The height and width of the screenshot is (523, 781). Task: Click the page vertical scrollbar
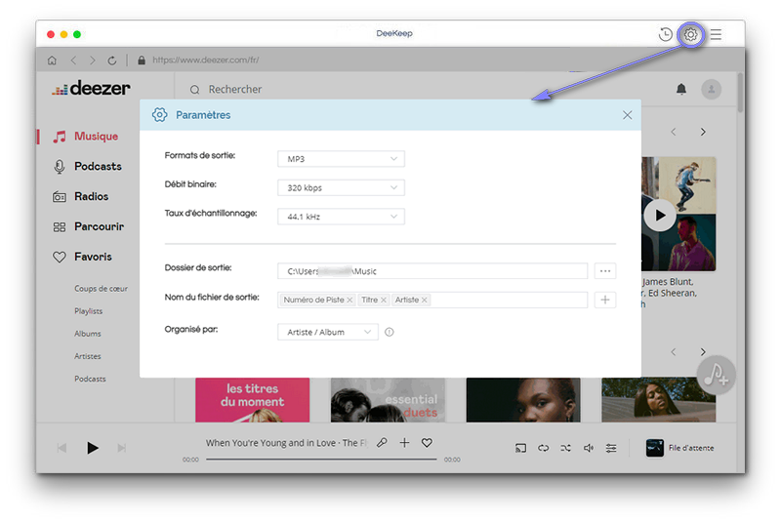741,93
